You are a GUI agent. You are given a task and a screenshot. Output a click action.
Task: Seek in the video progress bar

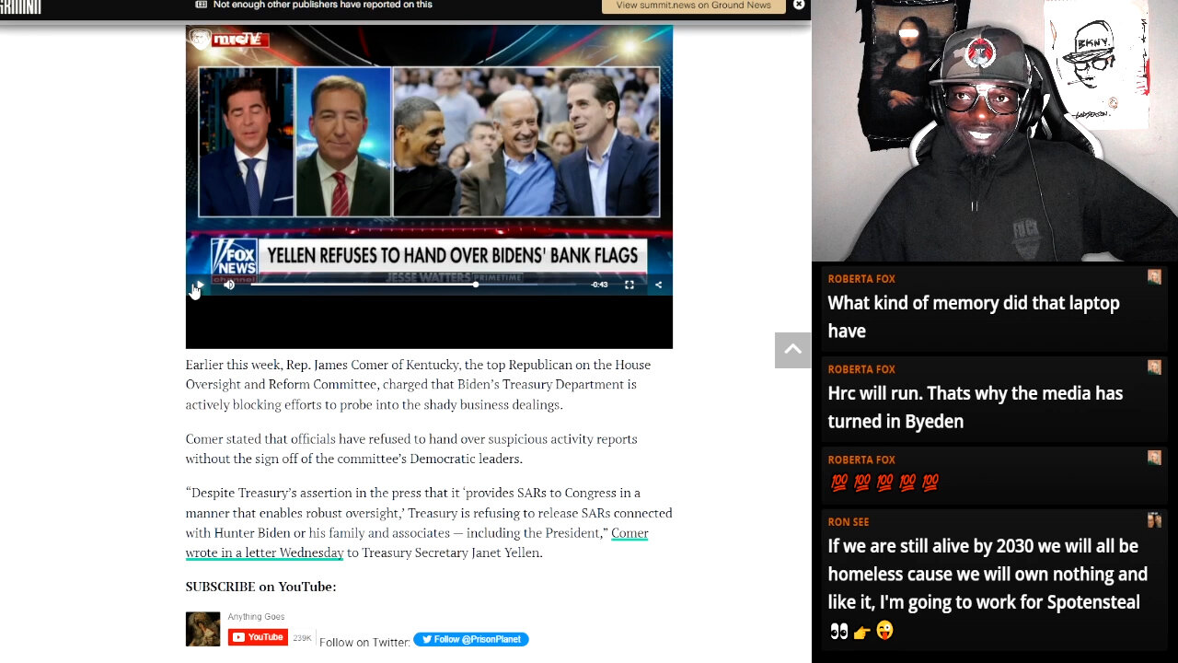tap(415, 285)
